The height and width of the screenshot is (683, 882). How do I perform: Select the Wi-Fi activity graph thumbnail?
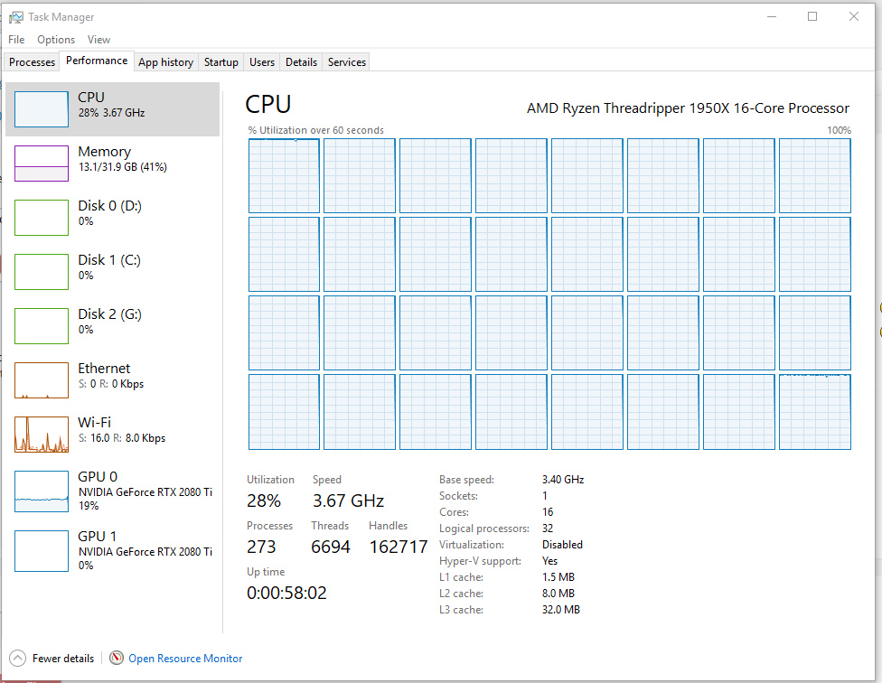42,435
